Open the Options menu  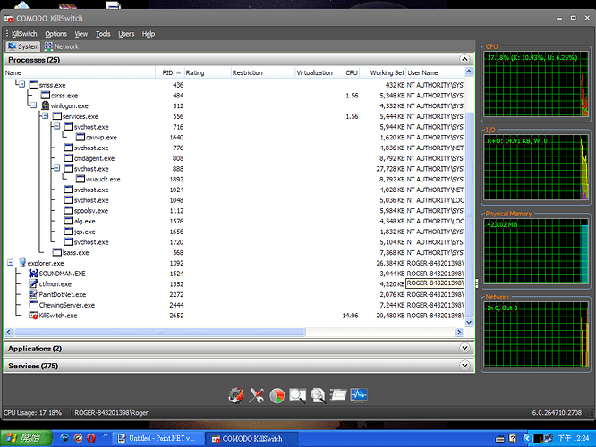[55, 34]
